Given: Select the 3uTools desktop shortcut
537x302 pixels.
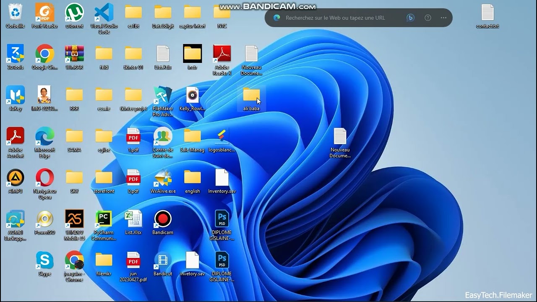Looking at the screenshot, I should click(x=15, y=54).
